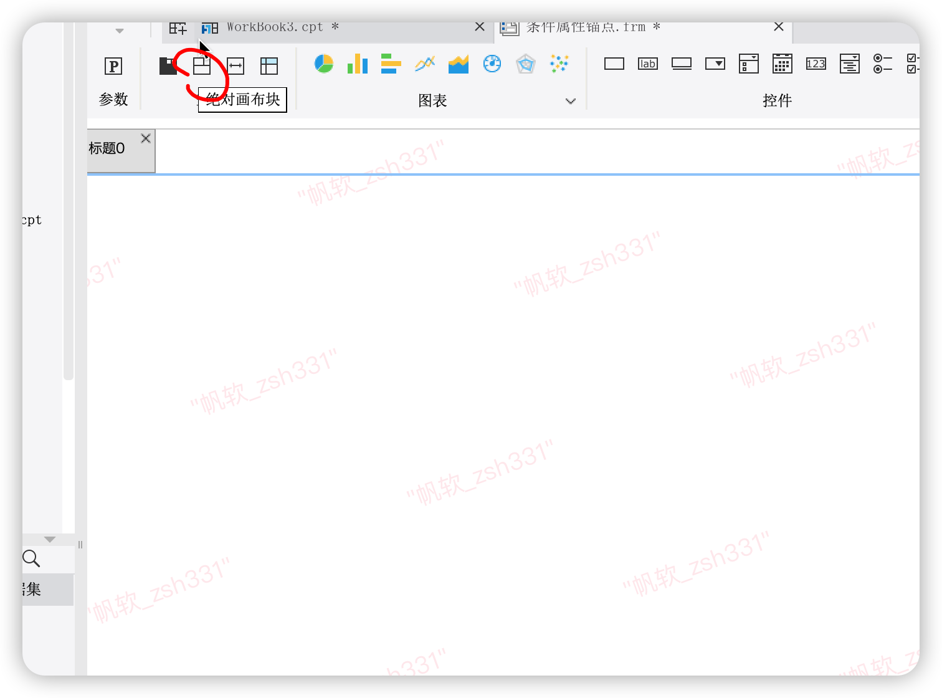Image resolution: width=942 pixels, height=698 pixels.
Task: Click the cell-grid icon left of WorkBook3 tab
Action: [178, 28]
